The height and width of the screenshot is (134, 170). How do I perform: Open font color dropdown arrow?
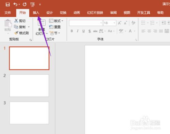coord(135,31)
